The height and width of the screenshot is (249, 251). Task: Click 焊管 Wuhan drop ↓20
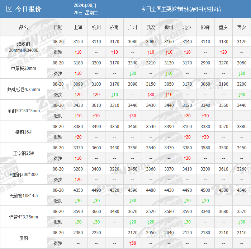tap(151, 222)
